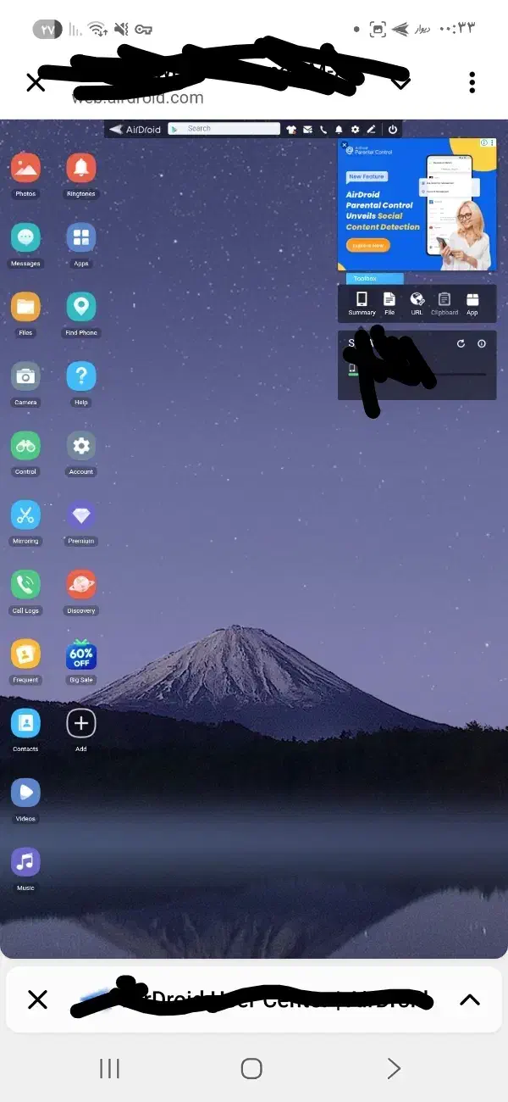
Task: Select URL tab in Toolbox
Action: tap(417, 303)
